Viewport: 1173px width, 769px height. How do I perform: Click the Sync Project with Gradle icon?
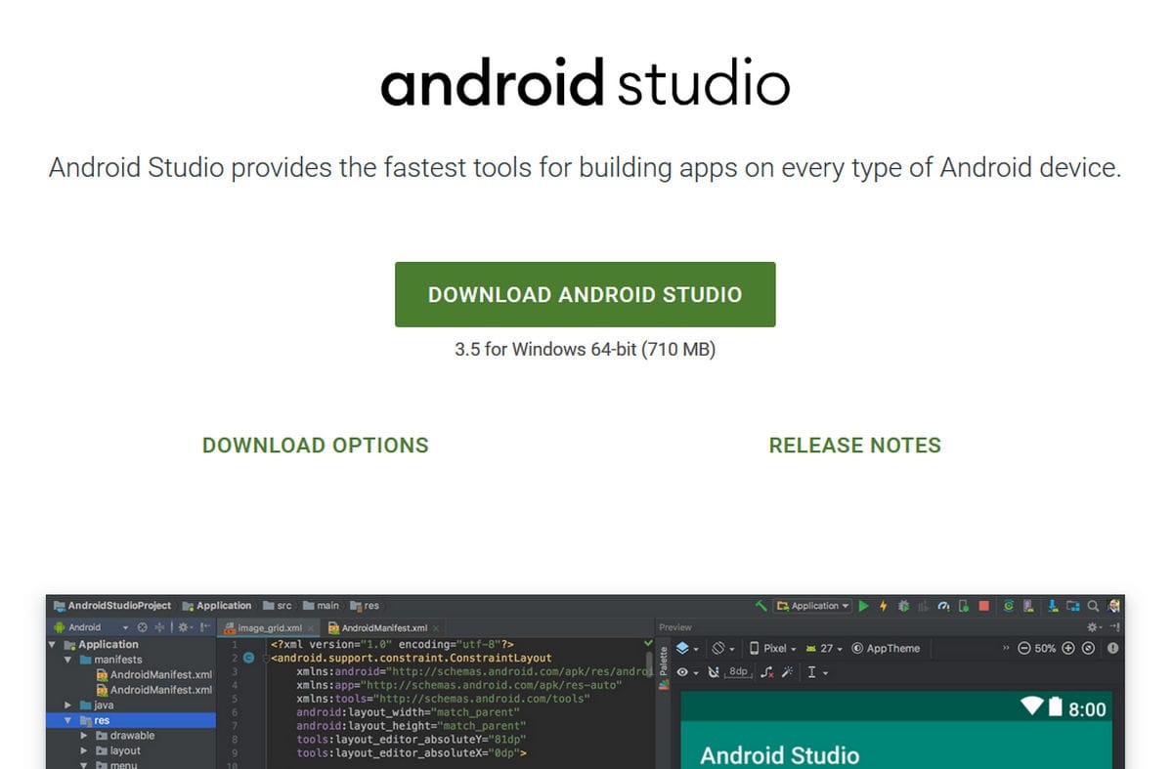1009,606
